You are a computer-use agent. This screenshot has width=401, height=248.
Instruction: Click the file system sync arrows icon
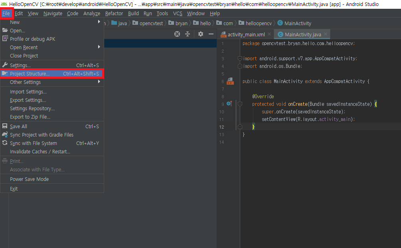coord(5,143)
